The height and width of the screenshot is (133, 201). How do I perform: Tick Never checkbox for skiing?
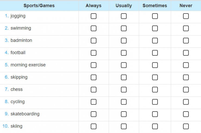(186, 126)
